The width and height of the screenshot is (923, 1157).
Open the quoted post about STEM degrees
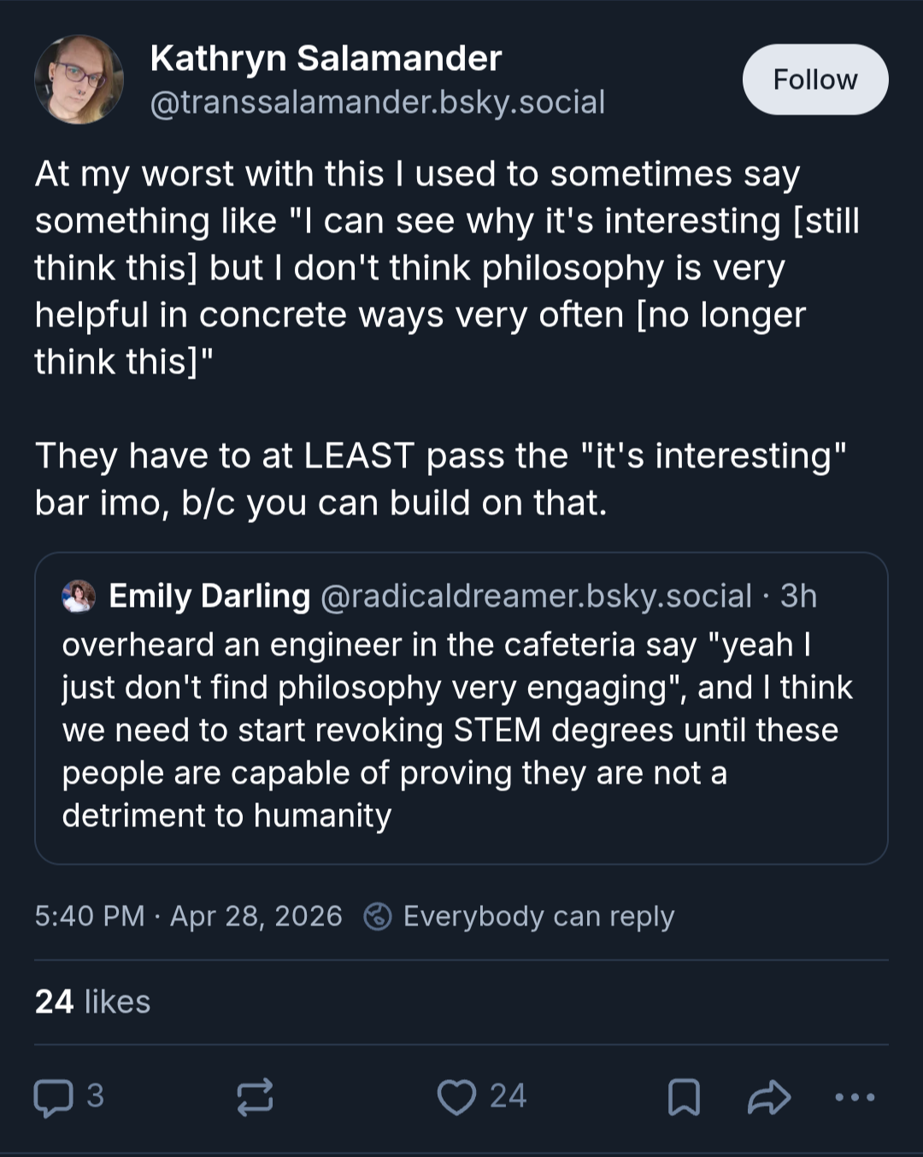click(461, 708)
